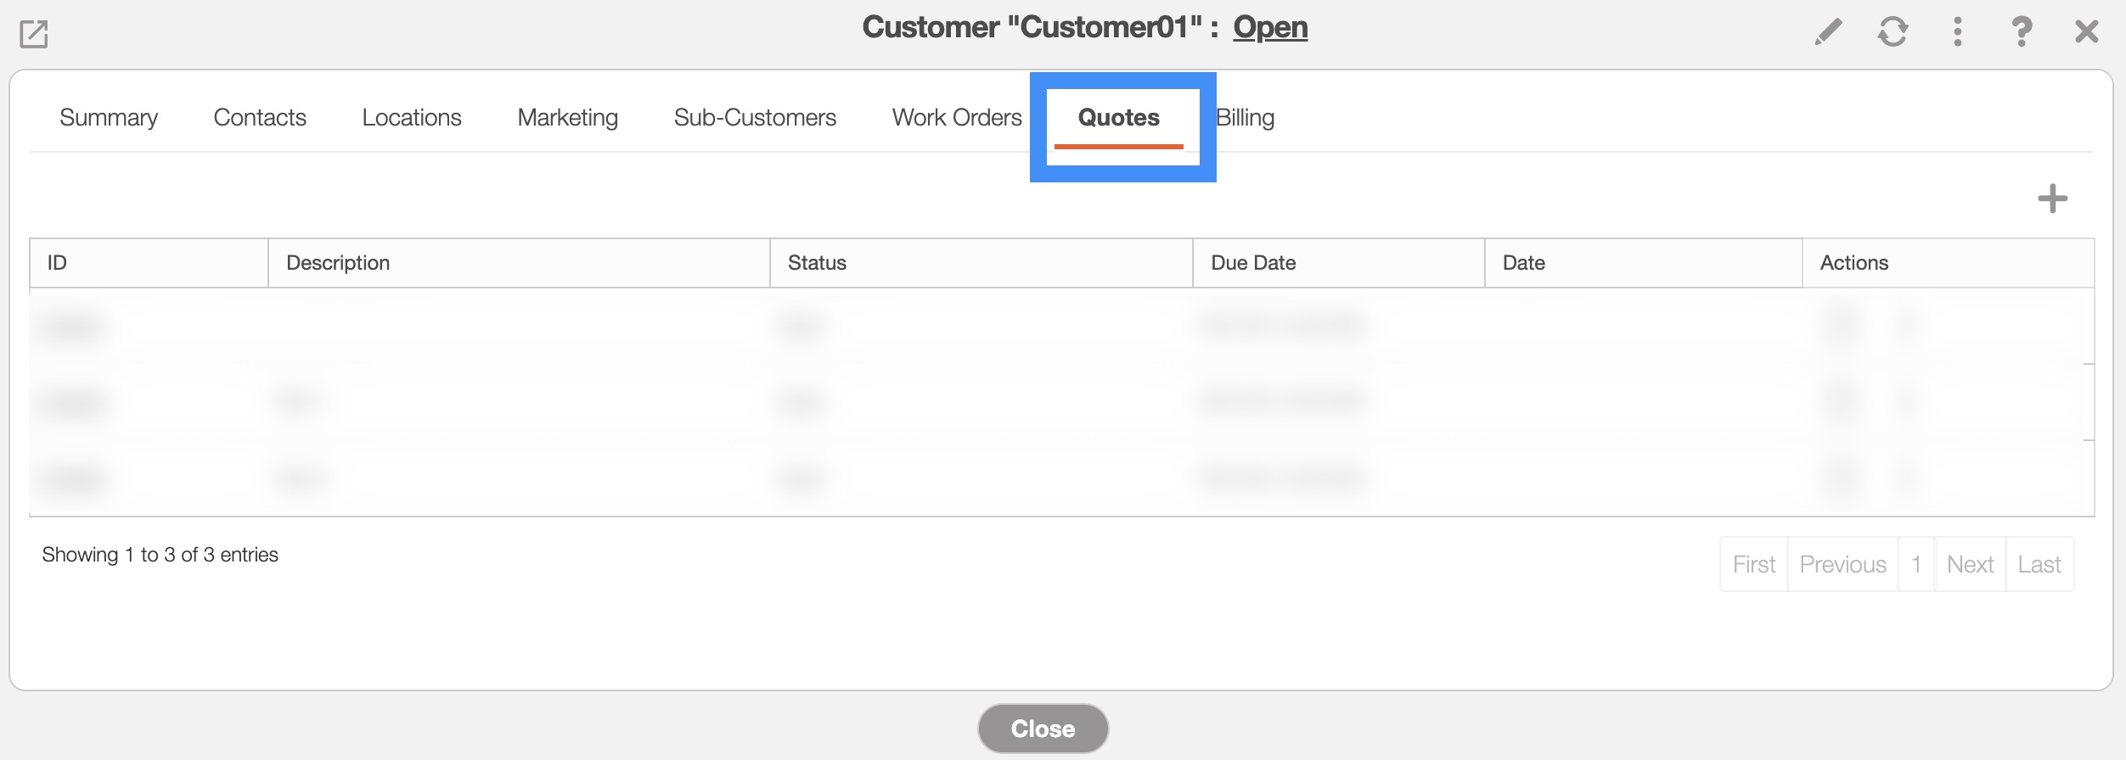2126x760 pixels.
Task: Go to Next page of entries
Action: click(x=1970, y=564)
